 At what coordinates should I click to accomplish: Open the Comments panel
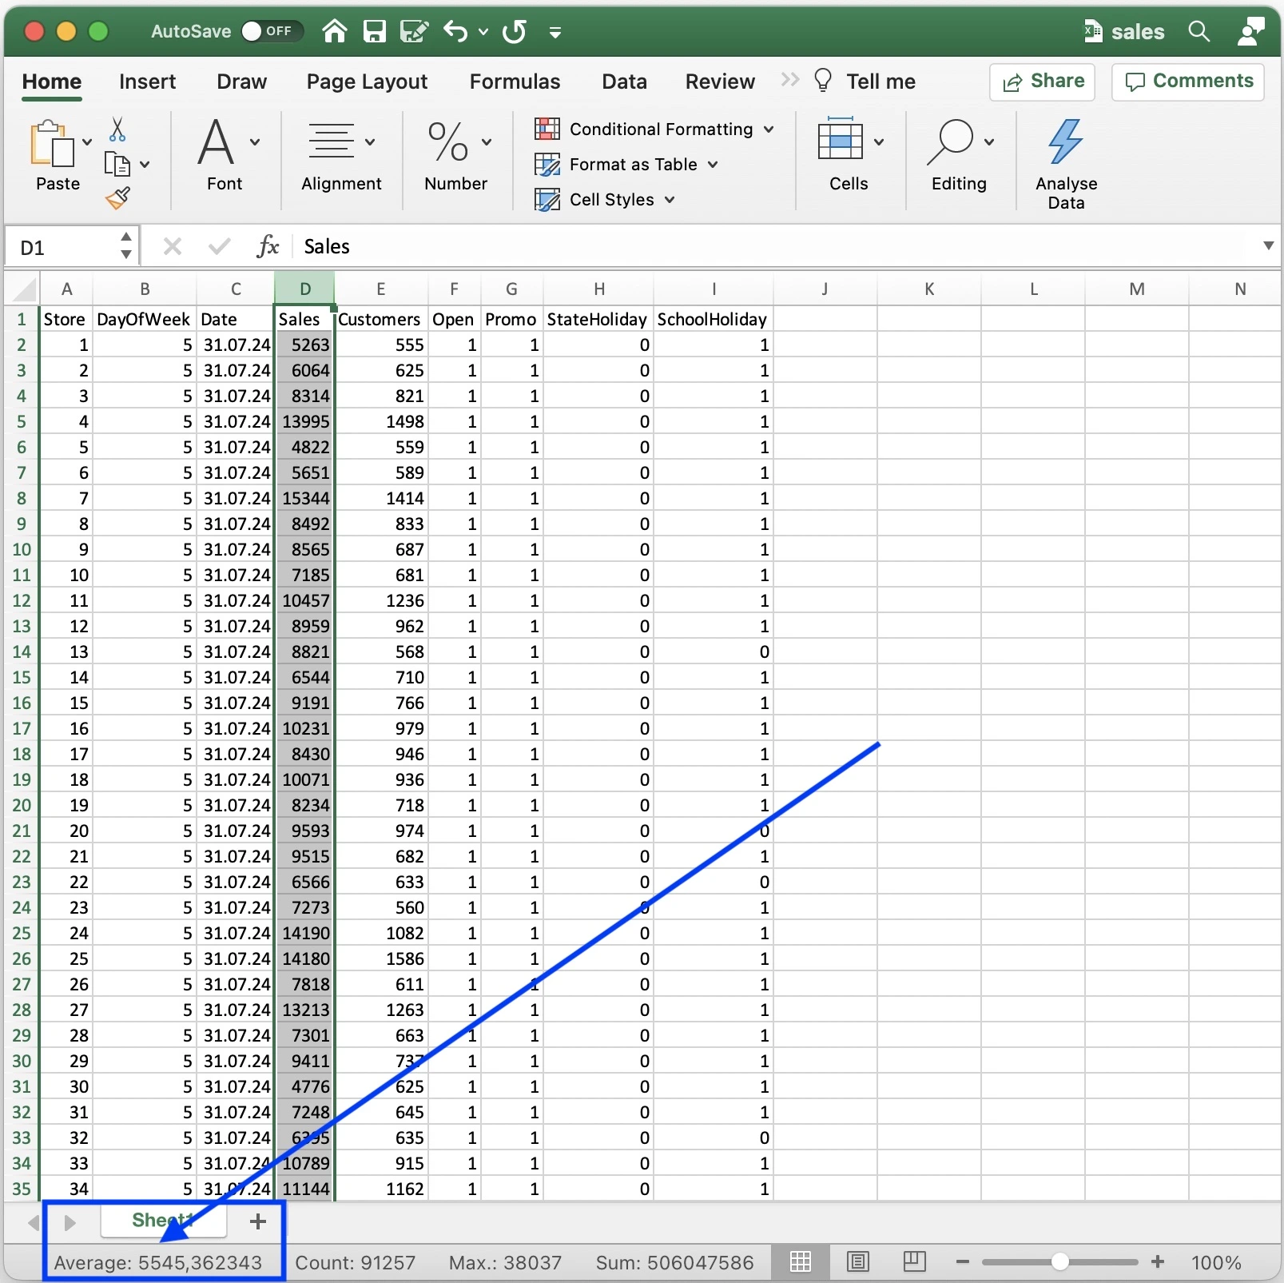tap(1187, 82)
